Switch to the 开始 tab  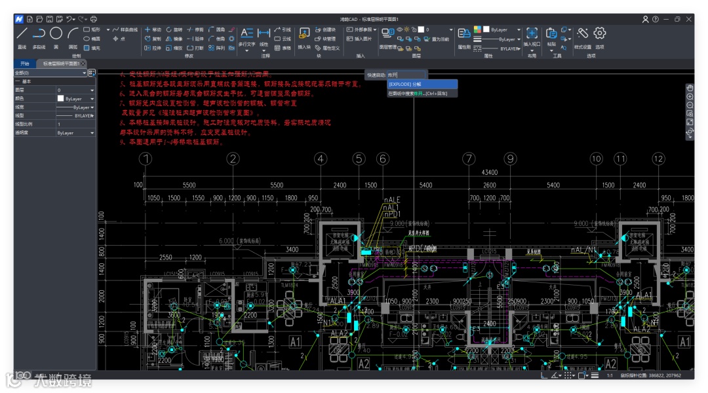coord(25,64)
